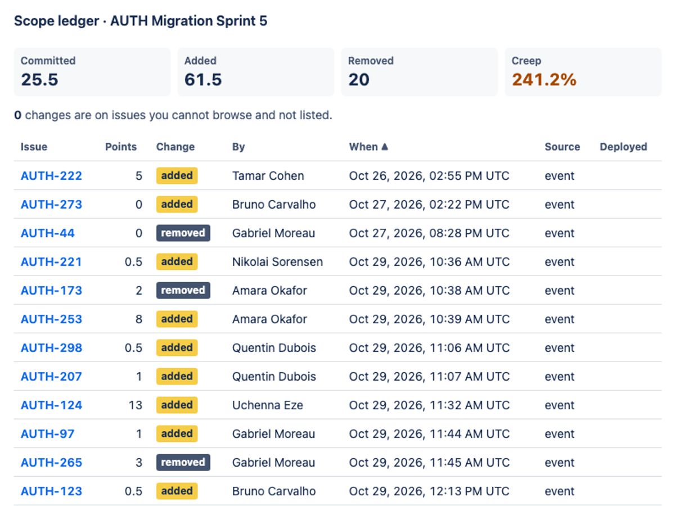The height and width of the screenshot is (506, 675).
Task: Click the event source in AUTH-222 row
Action: point(560,176)
